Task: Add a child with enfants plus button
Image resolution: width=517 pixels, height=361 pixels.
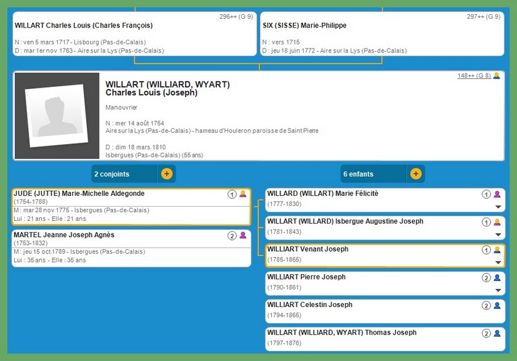Action: point(416,174)
